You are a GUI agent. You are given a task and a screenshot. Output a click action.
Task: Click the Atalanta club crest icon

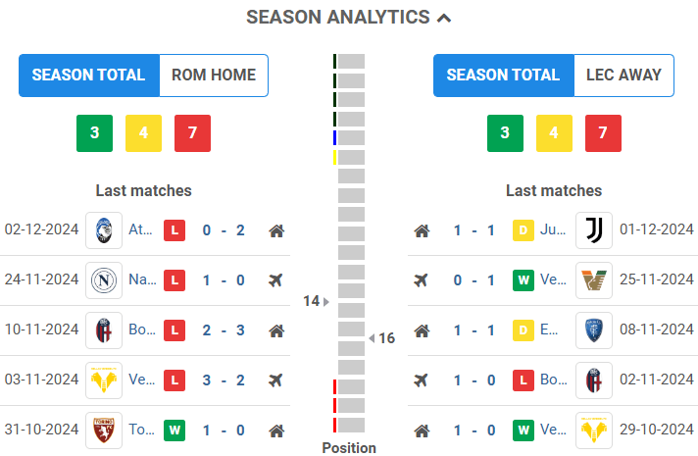(104, 230)
